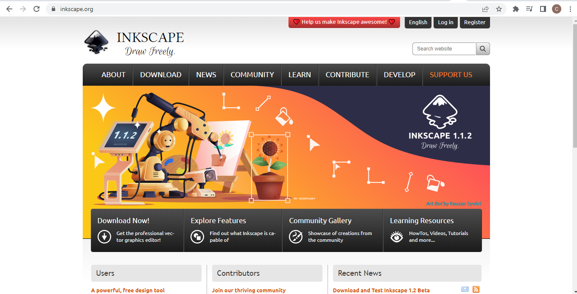Screen dimensions: 577x294
Task: Click HowTos, Videos, Tutorials and more text
Action: (439, 237)
